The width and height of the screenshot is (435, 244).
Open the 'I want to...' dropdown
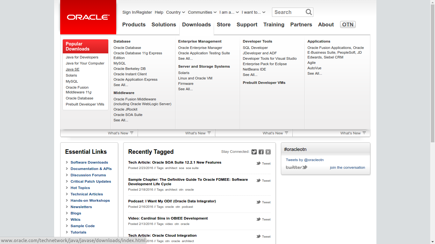pos(253,12)
